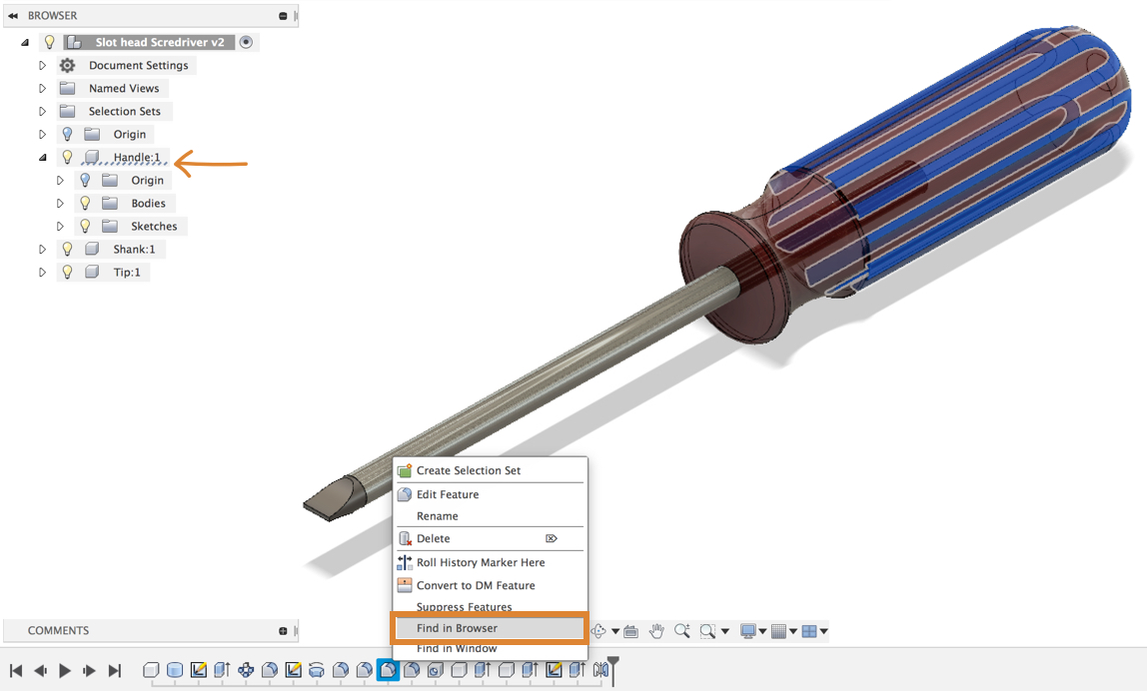Click the Zoom magnifier with plus icon
Image resolution: width=1147 pixels, height=691 pixels.
pyautogui.click(x=681, y=631)
